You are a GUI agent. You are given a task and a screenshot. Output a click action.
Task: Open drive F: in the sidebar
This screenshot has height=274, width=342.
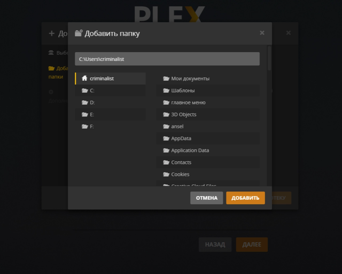(x=110, y=127)
